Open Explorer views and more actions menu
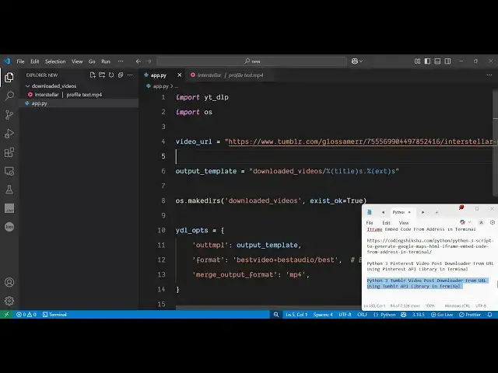 pos(130,75)
